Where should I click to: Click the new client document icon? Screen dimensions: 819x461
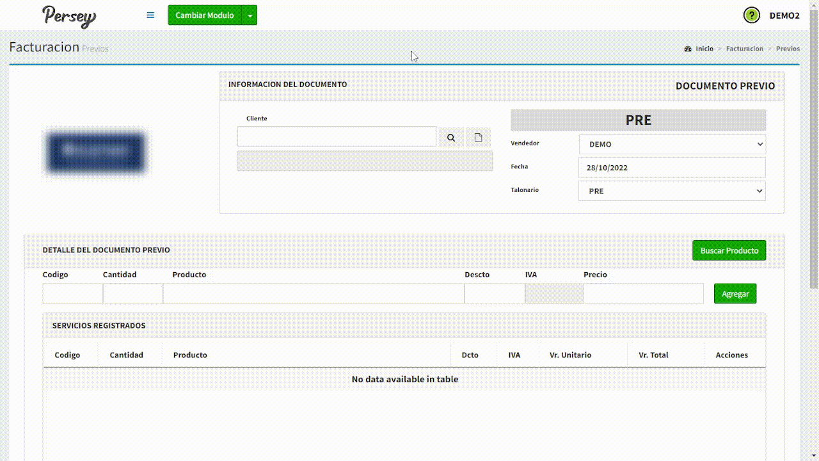pyautogui.click(x=478, y=138)
